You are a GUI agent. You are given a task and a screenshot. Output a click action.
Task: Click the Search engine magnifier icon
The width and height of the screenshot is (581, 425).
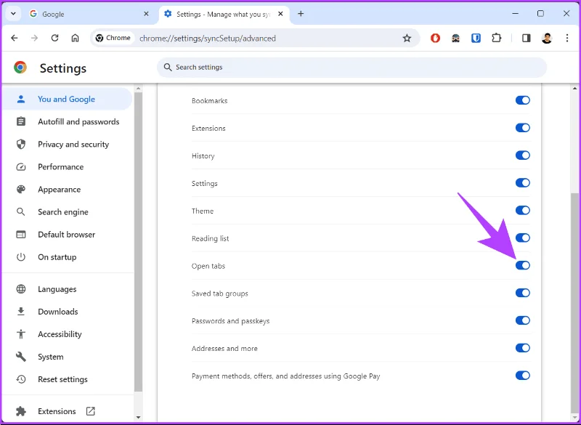pyautogui.click(x=21, y=212)
